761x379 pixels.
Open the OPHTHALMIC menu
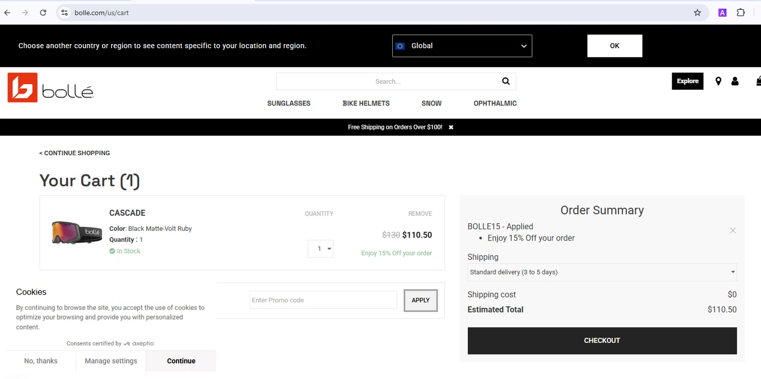[495, 104]
